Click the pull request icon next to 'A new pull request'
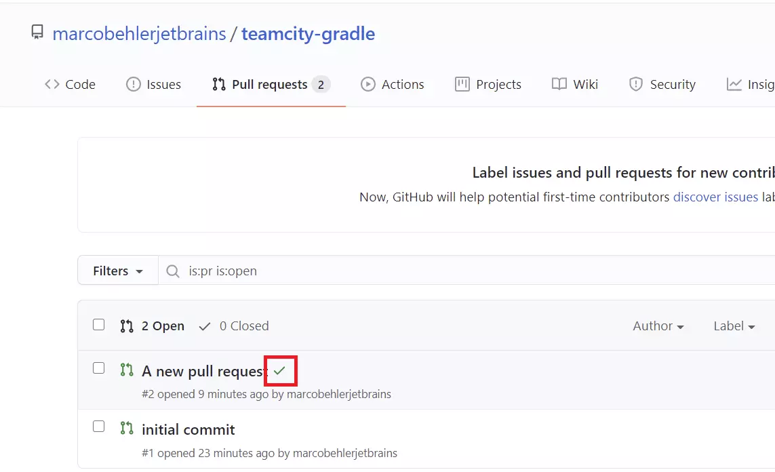 (127, 370)
